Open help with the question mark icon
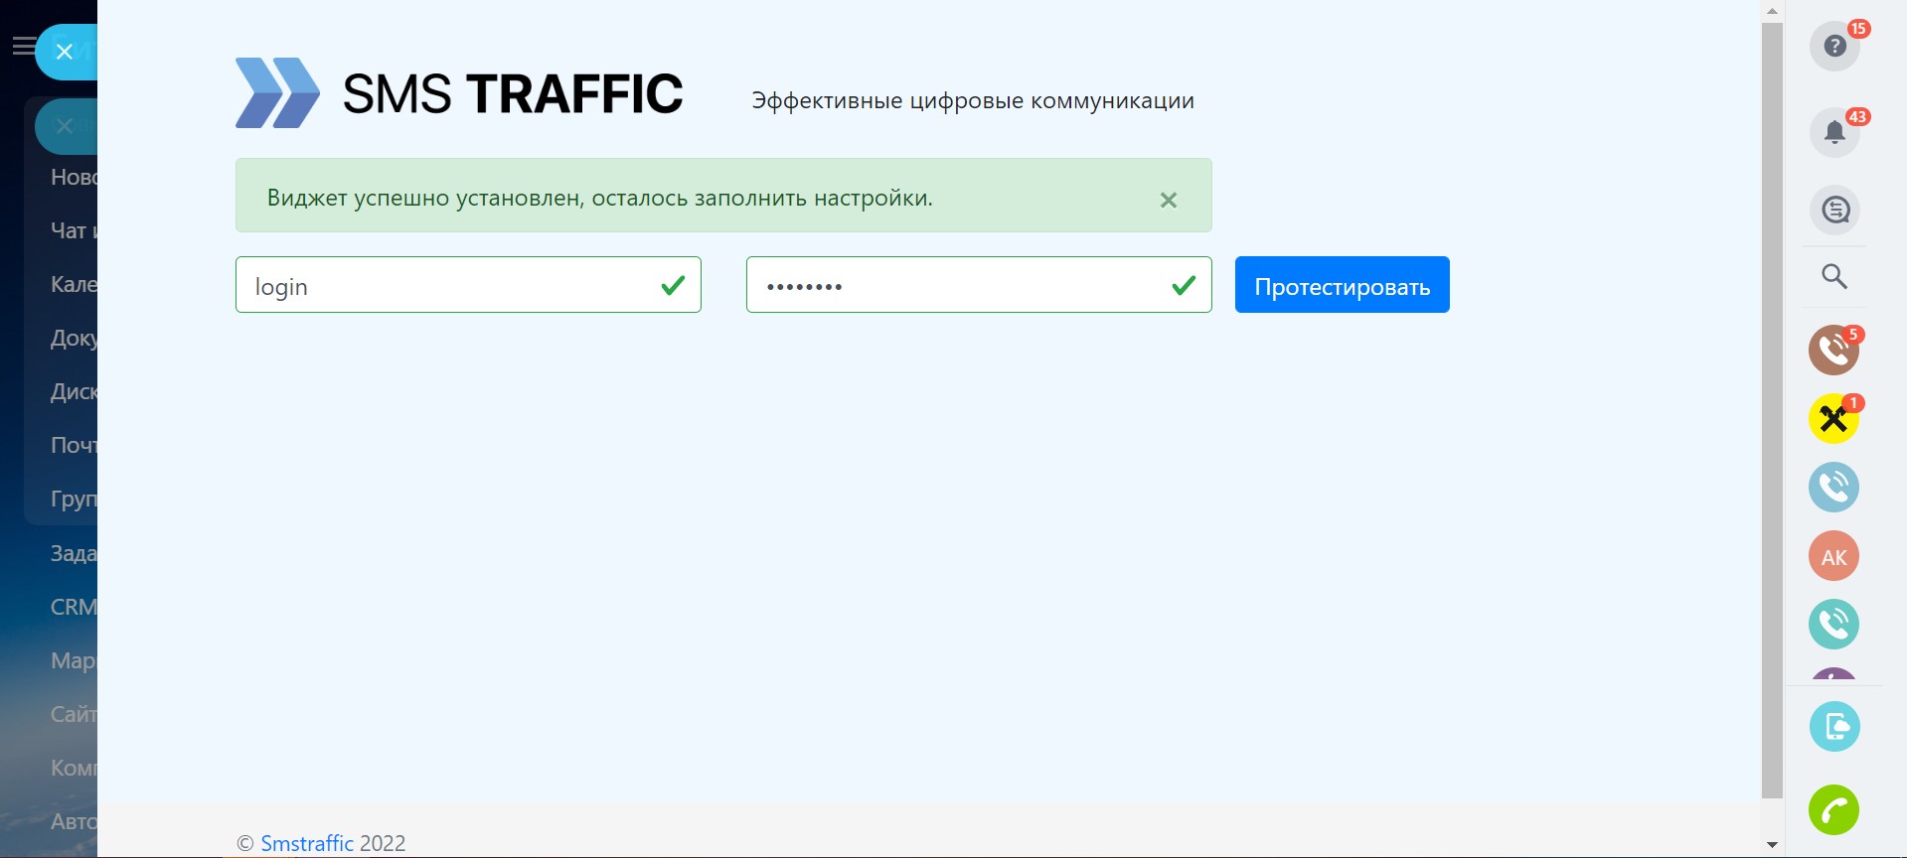Viewport: 1907px width, 858px height. pyautogui.click(x=1834, y=46)
